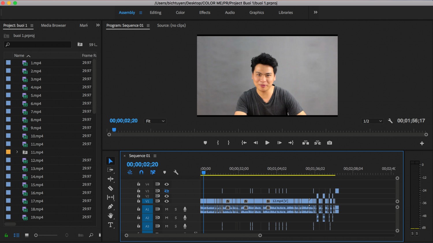Click the Export Frame camera icon
433x243 pixels.
tap(329, 143)
